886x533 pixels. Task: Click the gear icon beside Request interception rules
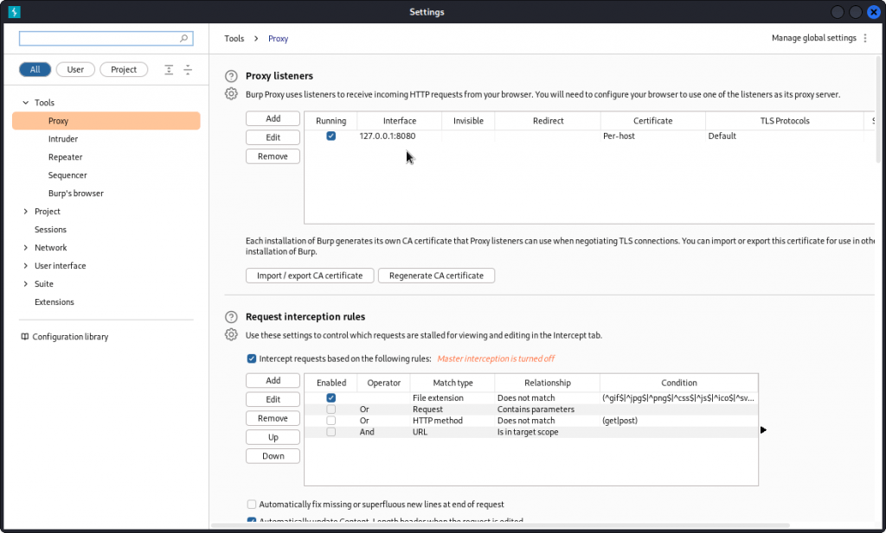[230, 334]
